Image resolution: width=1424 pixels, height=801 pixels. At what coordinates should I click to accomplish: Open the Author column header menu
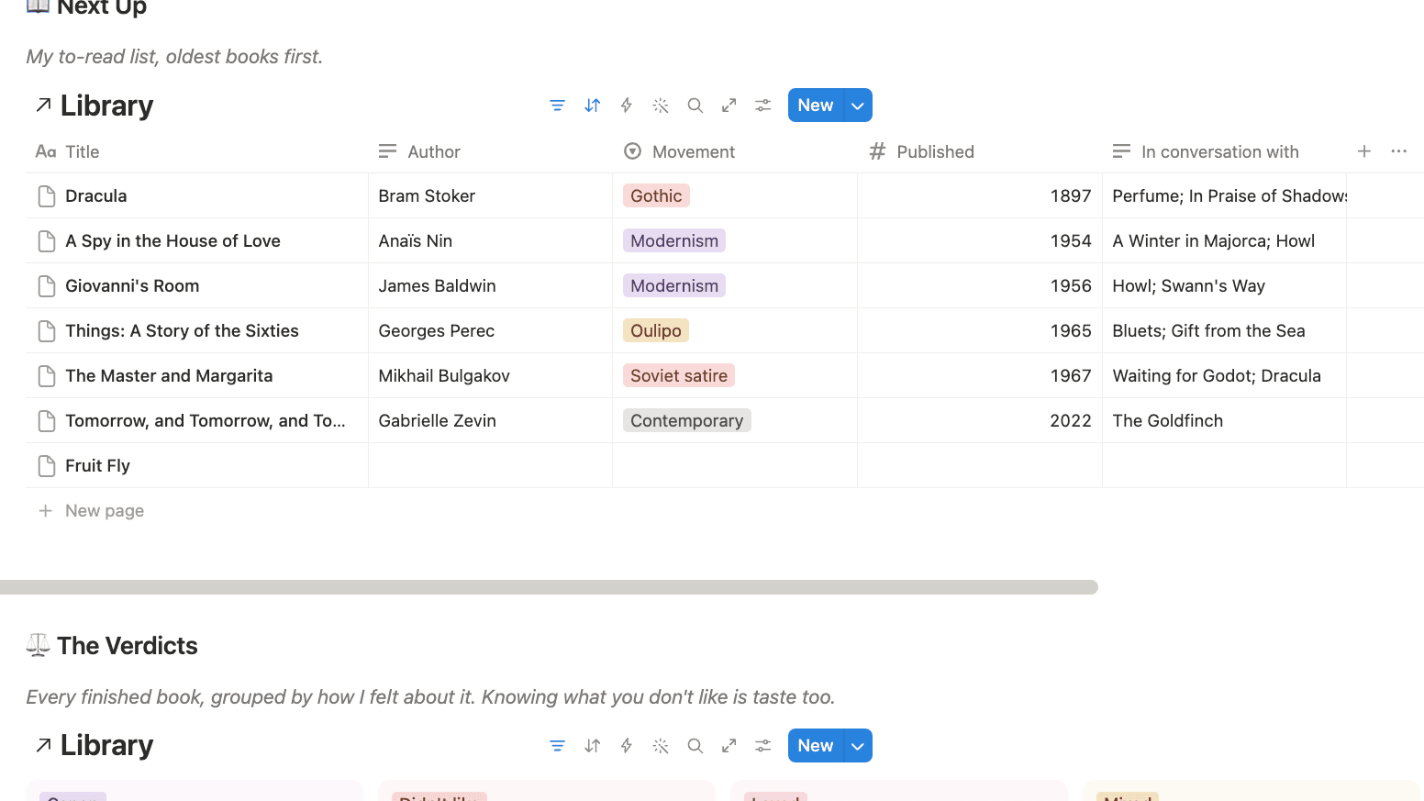coord(490,151)
